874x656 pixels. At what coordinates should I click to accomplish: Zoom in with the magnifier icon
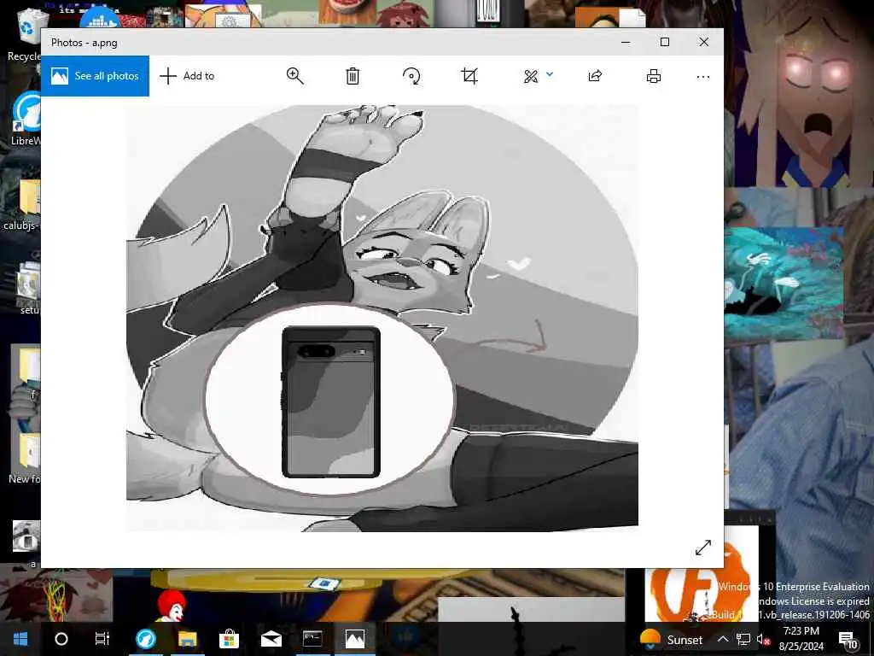coord(294,76)
